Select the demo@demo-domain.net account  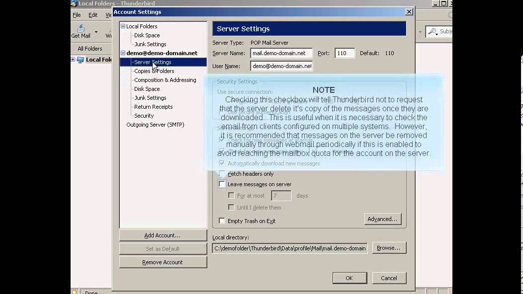pyautogui.click(x=162, y=53)
